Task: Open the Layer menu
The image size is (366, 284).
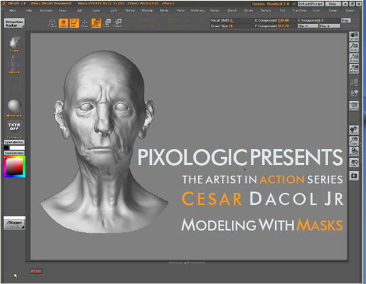Action: click(96, 10)
